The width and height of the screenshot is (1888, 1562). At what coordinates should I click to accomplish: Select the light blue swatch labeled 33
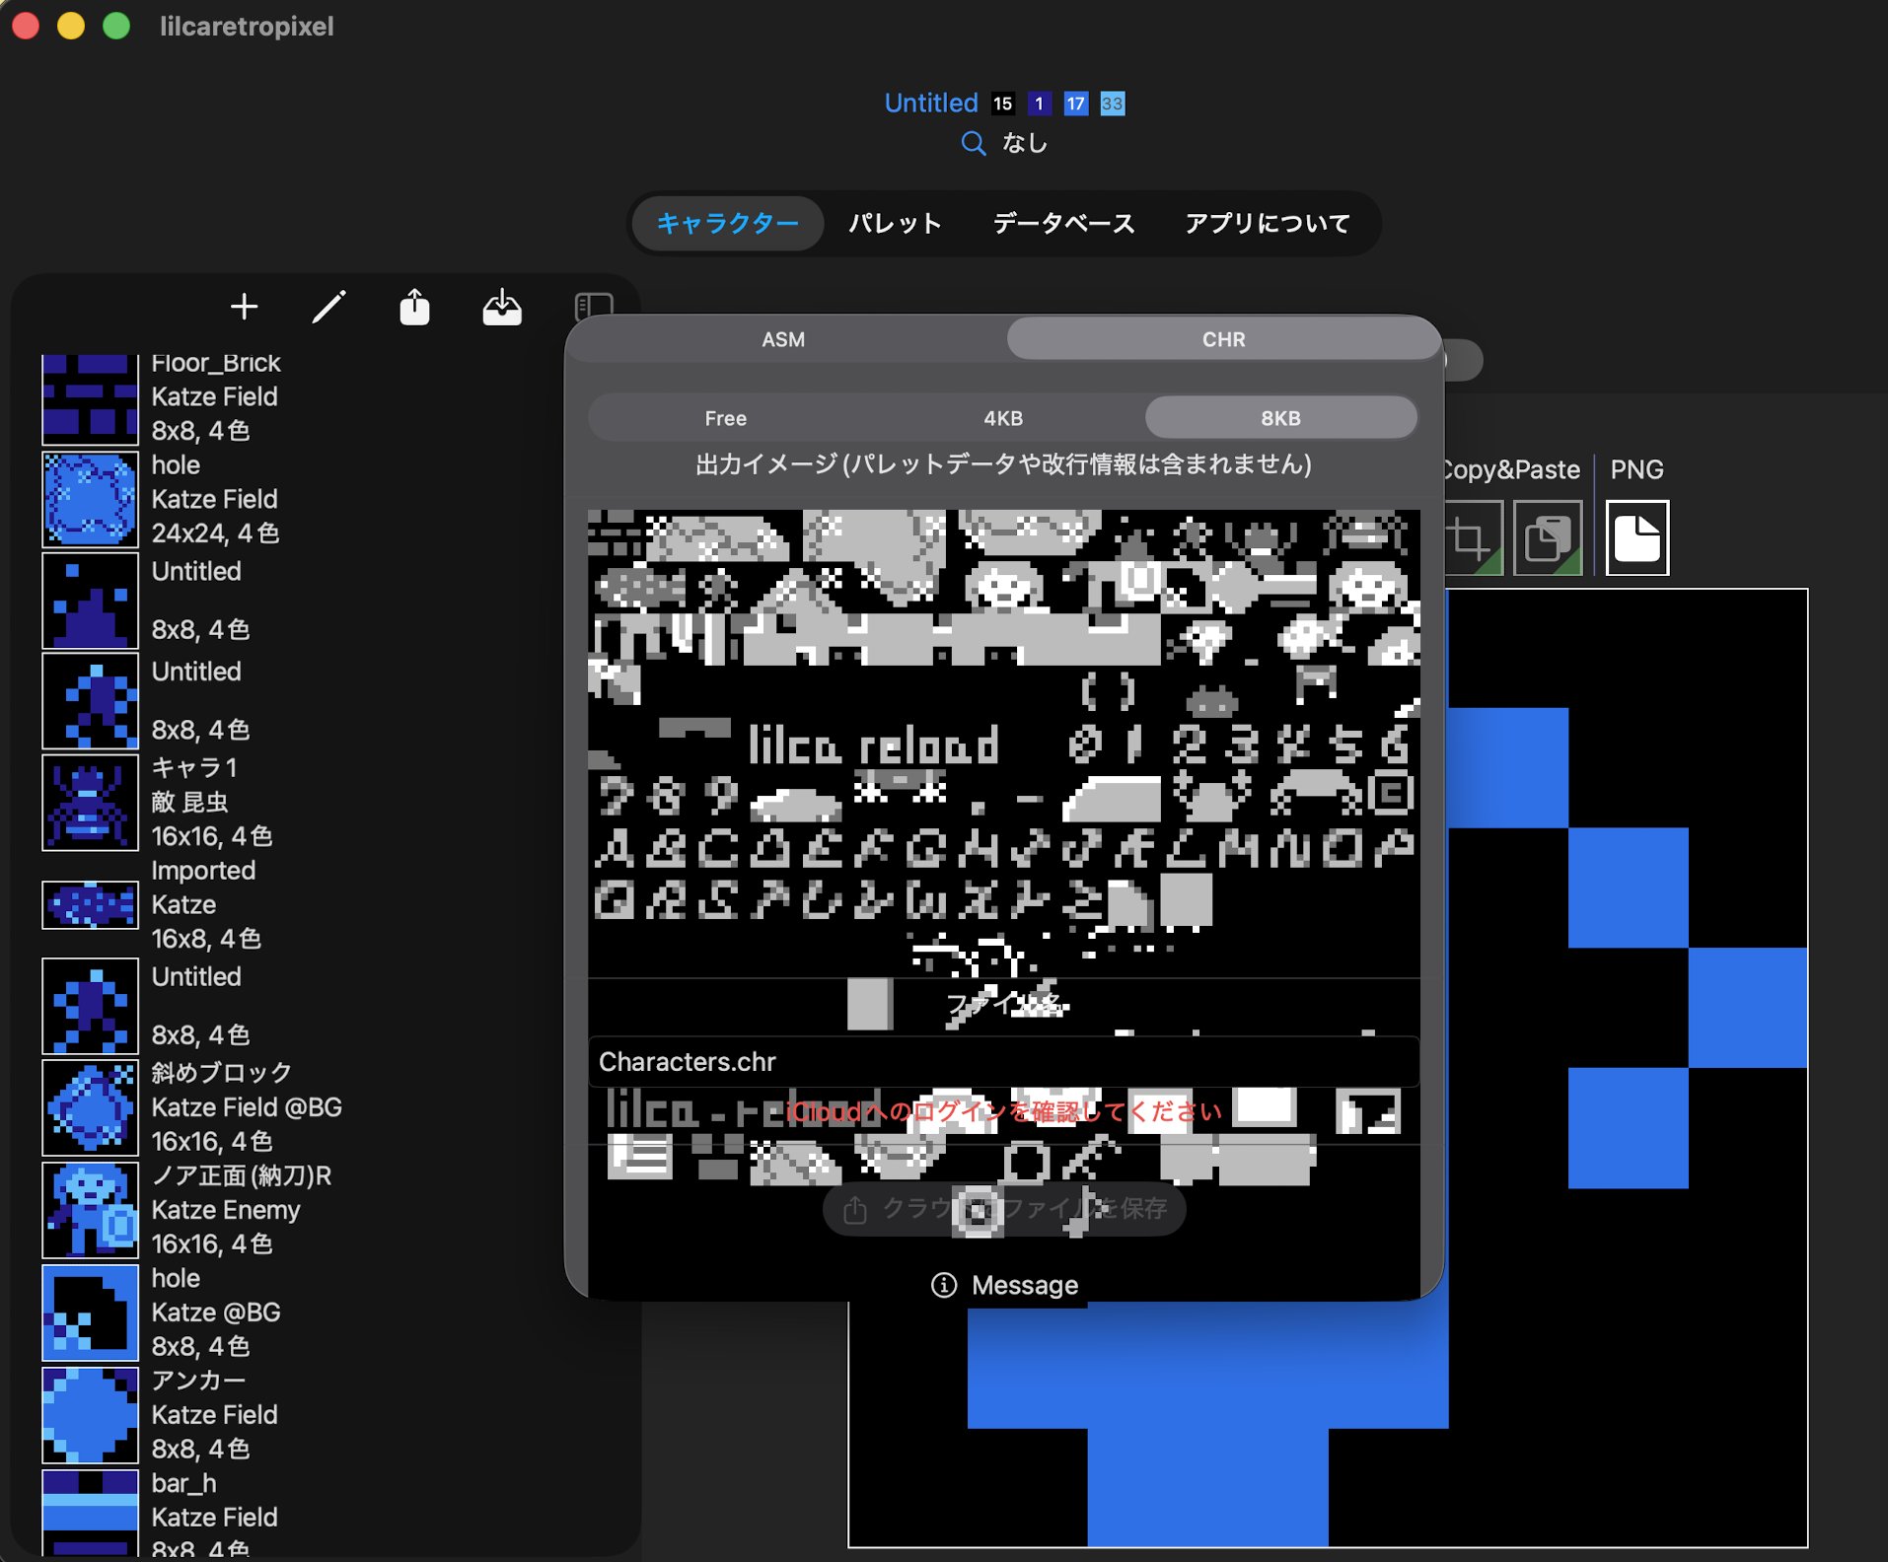(1113, 104)
